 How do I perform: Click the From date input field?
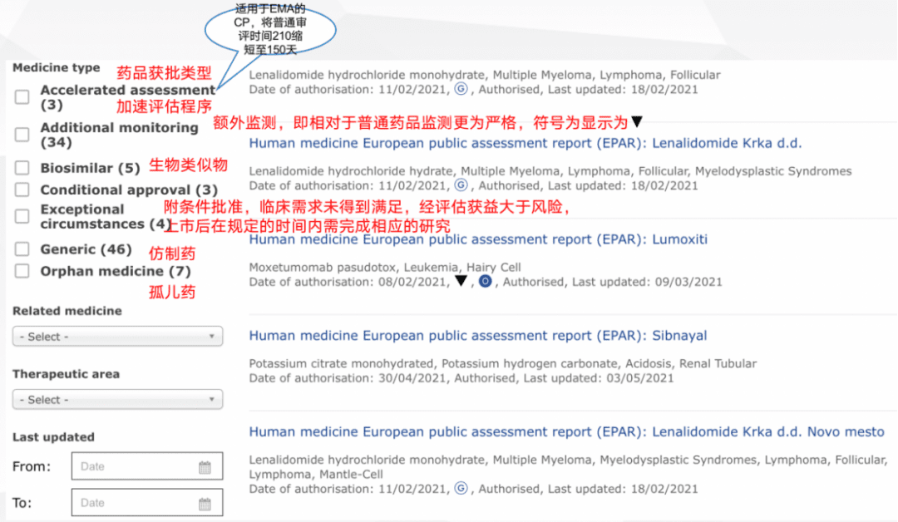click(x=147, y=466)
